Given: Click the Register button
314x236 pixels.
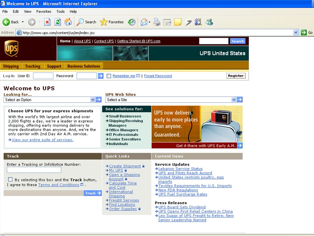Looking at the screenshot, I should [236, 76].
